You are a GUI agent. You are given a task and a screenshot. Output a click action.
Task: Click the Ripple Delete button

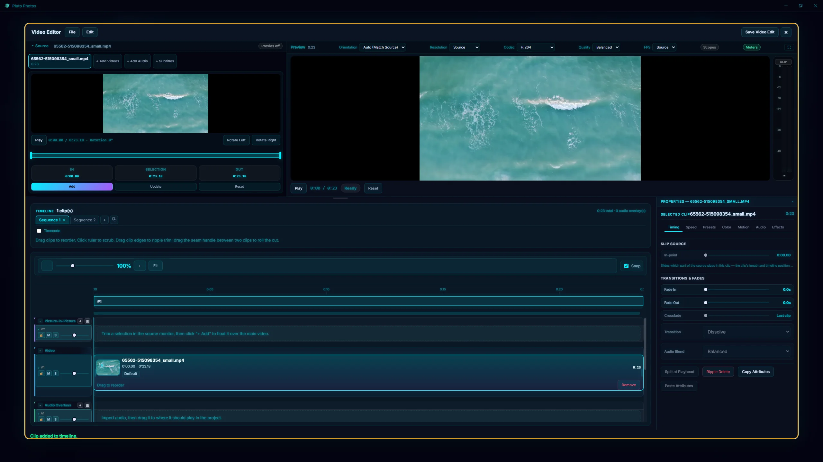click(x=718, y=372)
